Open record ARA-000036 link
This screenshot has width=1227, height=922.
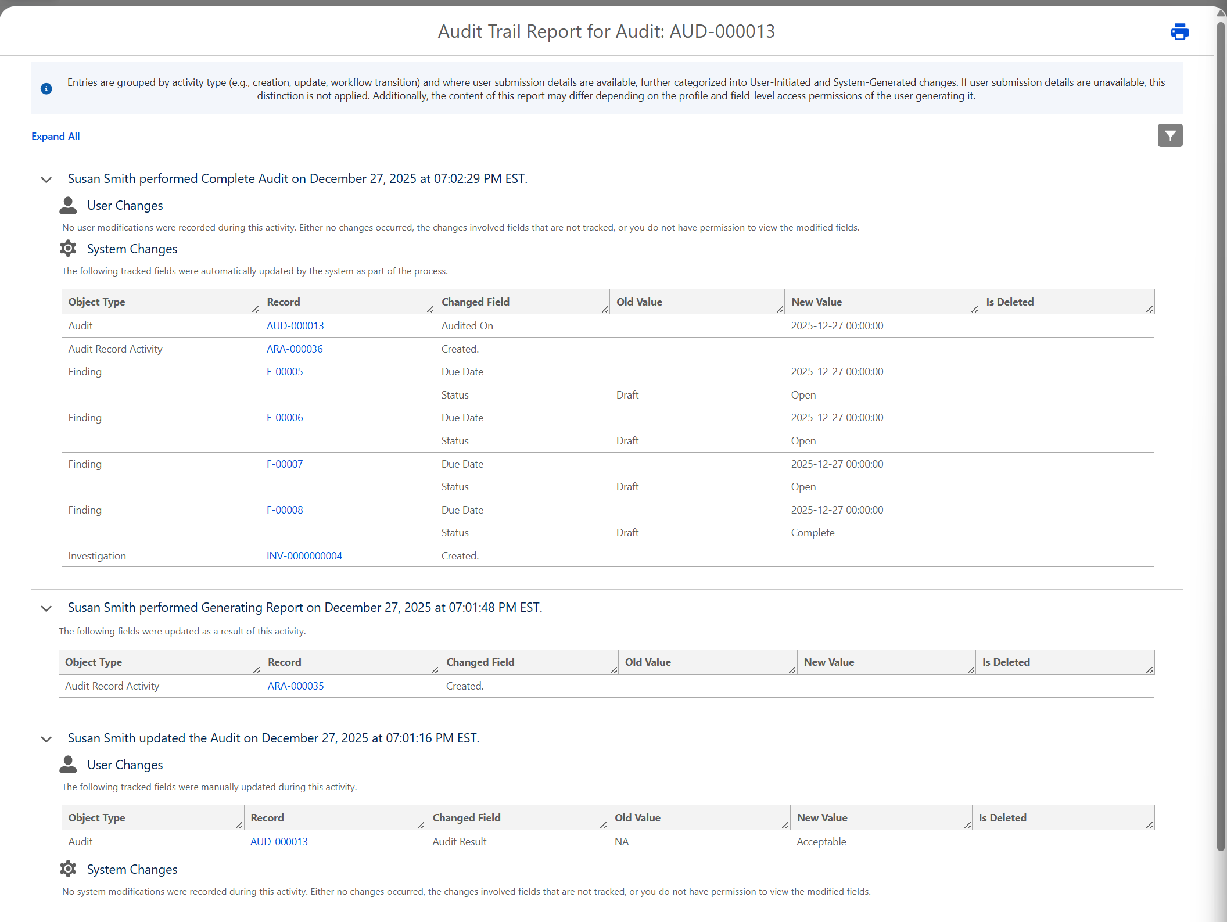[x=295, y=349]
